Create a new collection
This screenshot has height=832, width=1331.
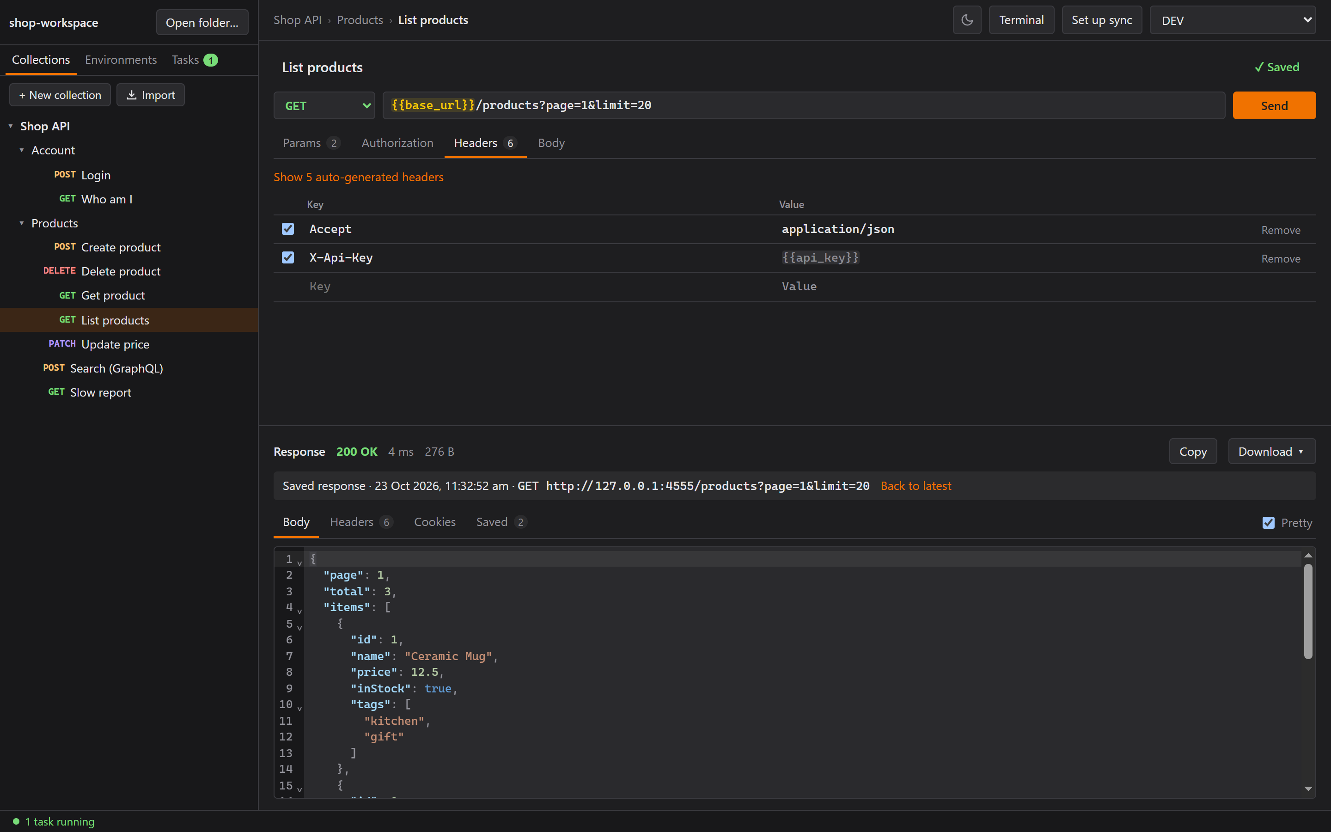60,95
